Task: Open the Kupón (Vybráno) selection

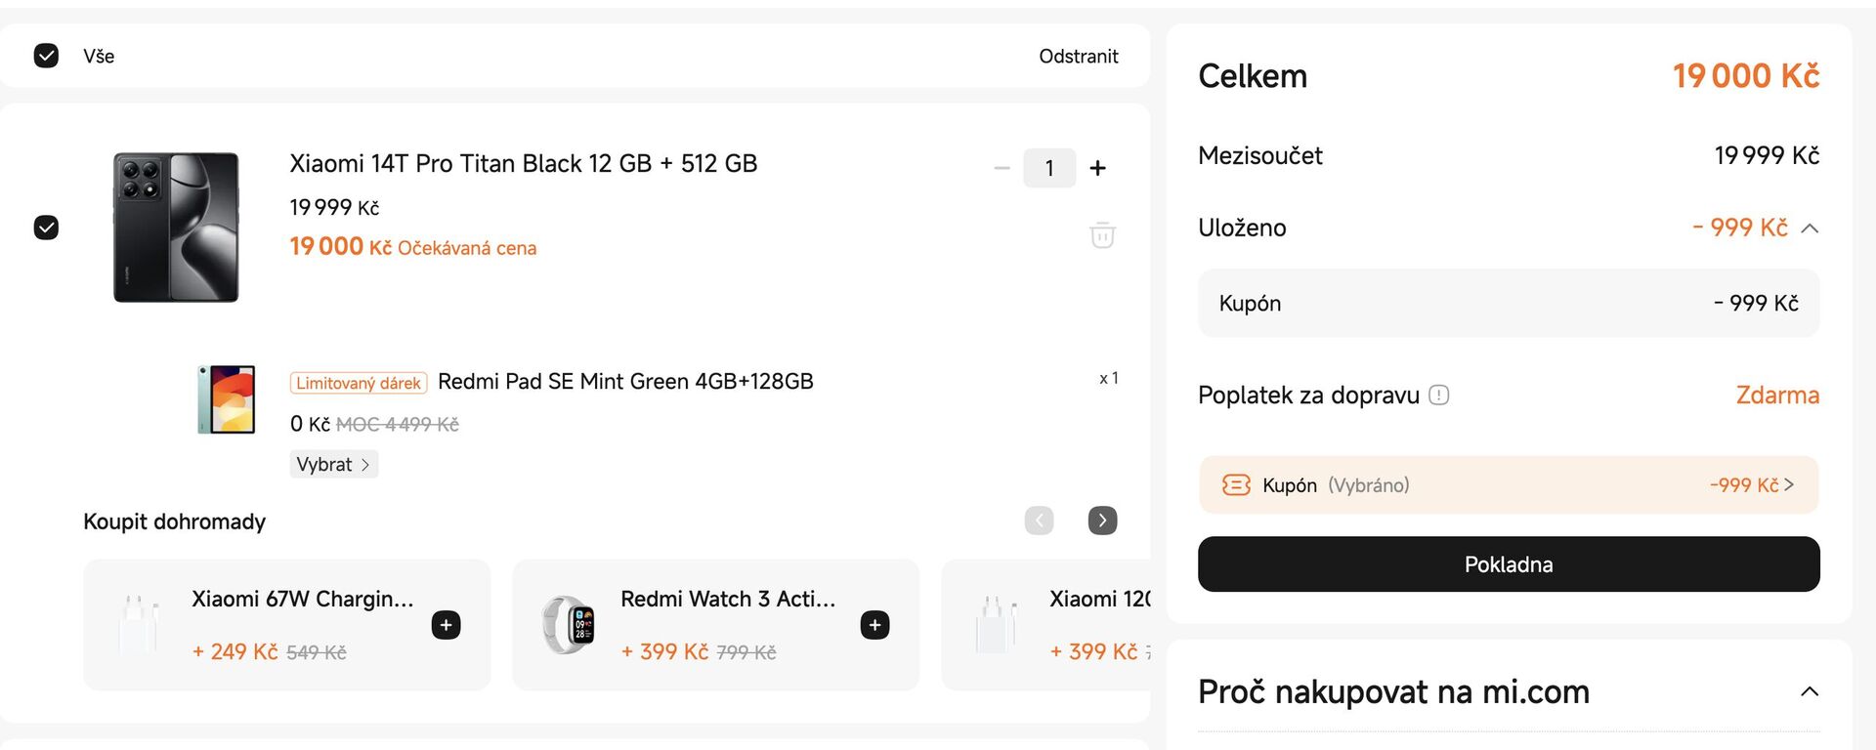Action: tap(1509, 484)
